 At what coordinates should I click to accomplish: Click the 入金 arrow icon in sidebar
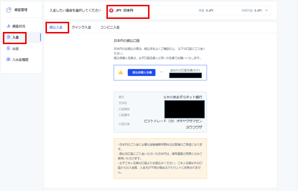click(8, 37)
